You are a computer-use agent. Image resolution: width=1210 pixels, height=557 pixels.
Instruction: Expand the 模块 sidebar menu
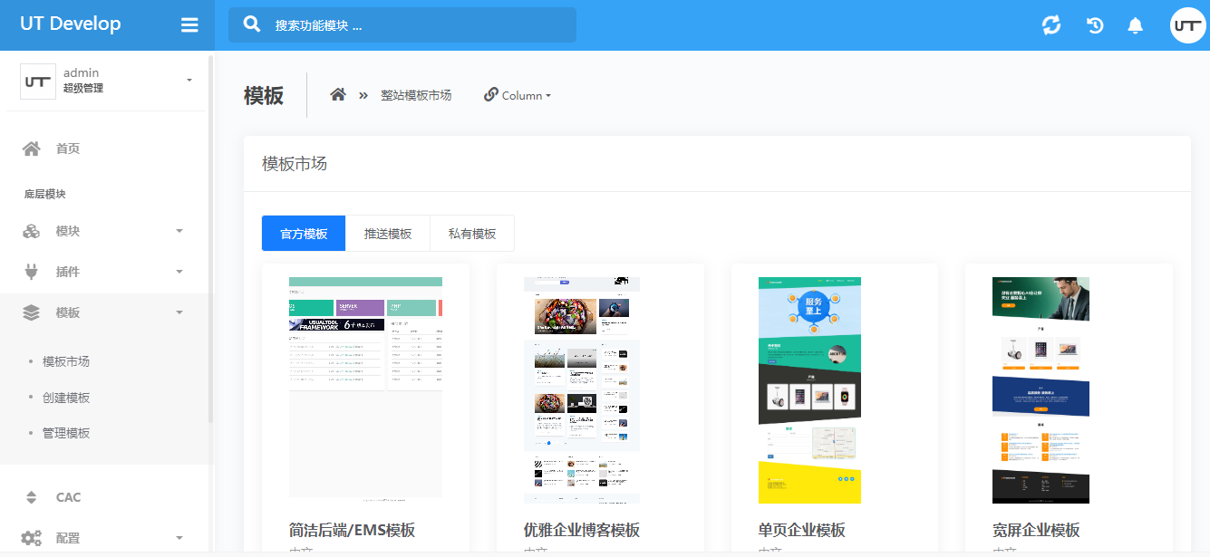click(x=104, y=231)
